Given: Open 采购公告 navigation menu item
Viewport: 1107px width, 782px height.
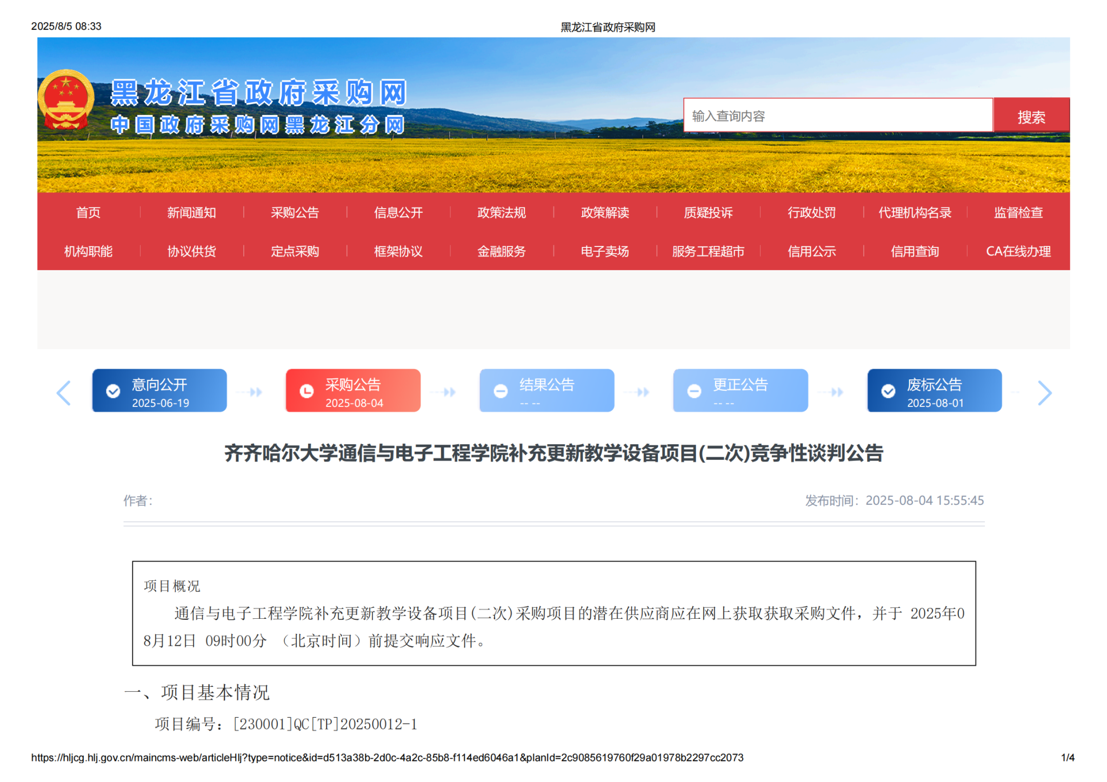Looking at the screenshot, I should 295,213.
